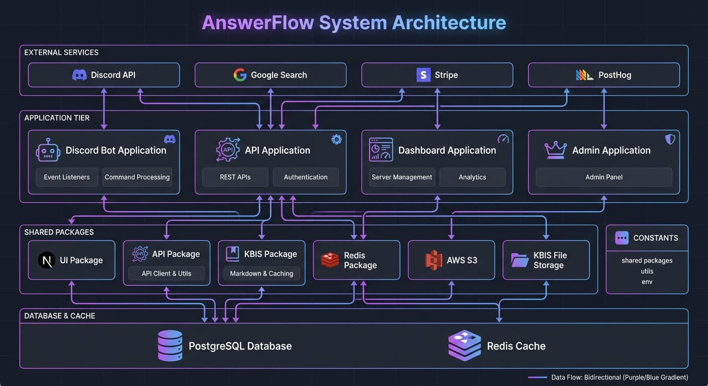Click the purple data flow legend line

tap(537, 377)
